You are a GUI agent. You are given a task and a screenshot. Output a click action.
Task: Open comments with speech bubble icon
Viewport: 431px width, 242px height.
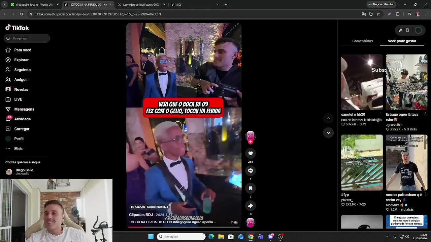point(251,171)
